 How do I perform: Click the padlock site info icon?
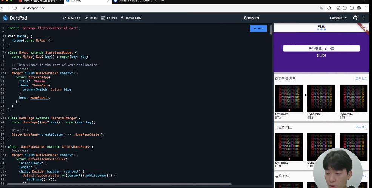[x=24, y=8]
